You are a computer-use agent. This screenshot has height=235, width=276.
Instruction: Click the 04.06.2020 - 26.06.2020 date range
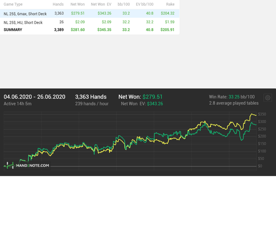35,97
